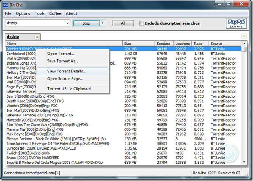The height and width of the screenshot is (181, 253).
Task: Click the Stop search button
Action: (86, 23)
